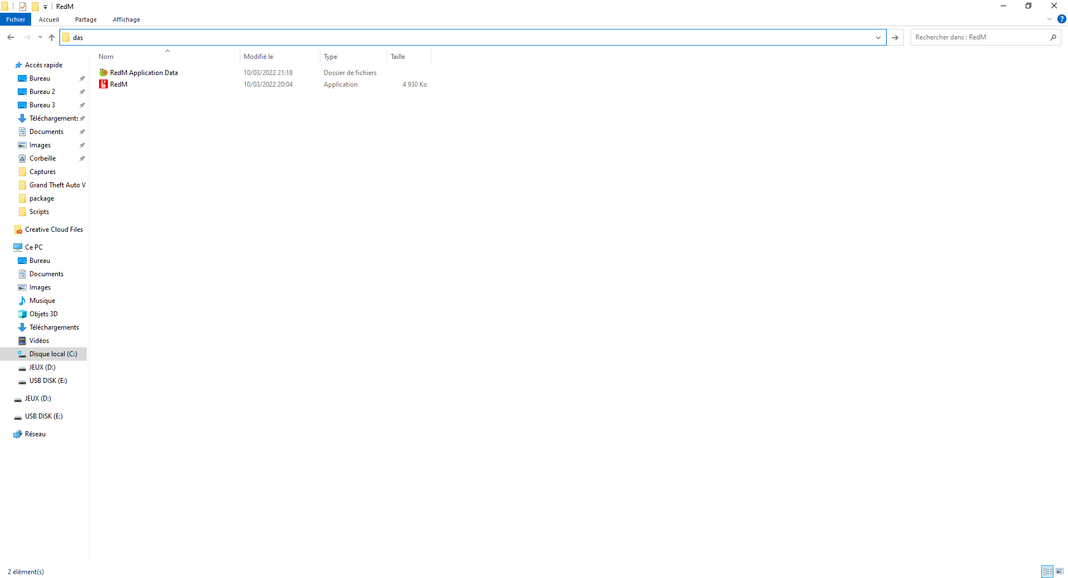Go back using the left arrow
1068x578 pixels.
click(x=11, y=37)
